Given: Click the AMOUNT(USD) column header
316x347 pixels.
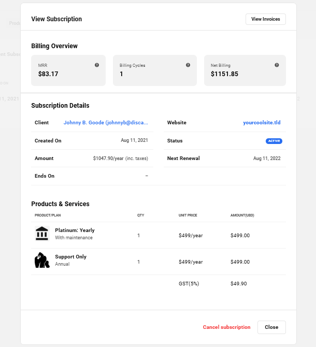Looking at the screenshot, I should pyautogui.click(x=242, y=215).
